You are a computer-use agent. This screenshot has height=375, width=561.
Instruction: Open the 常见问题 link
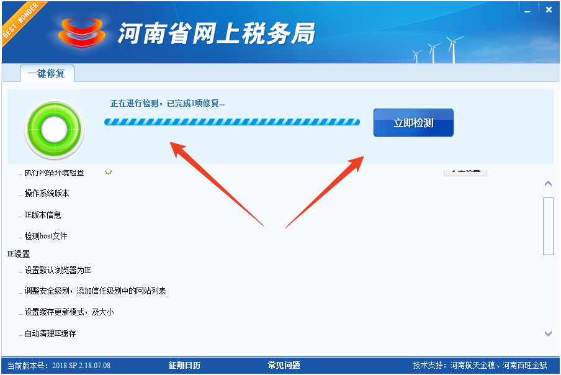tap(284, 365)
